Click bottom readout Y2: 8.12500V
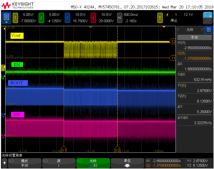214x169 pixels. [197, 165]
